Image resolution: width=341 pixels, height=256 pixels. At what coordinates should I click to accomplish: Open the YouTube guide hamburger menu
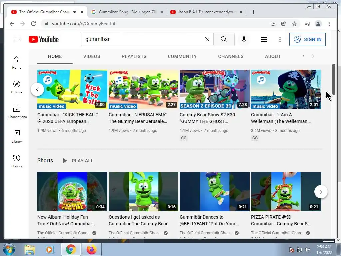(17, 39)
